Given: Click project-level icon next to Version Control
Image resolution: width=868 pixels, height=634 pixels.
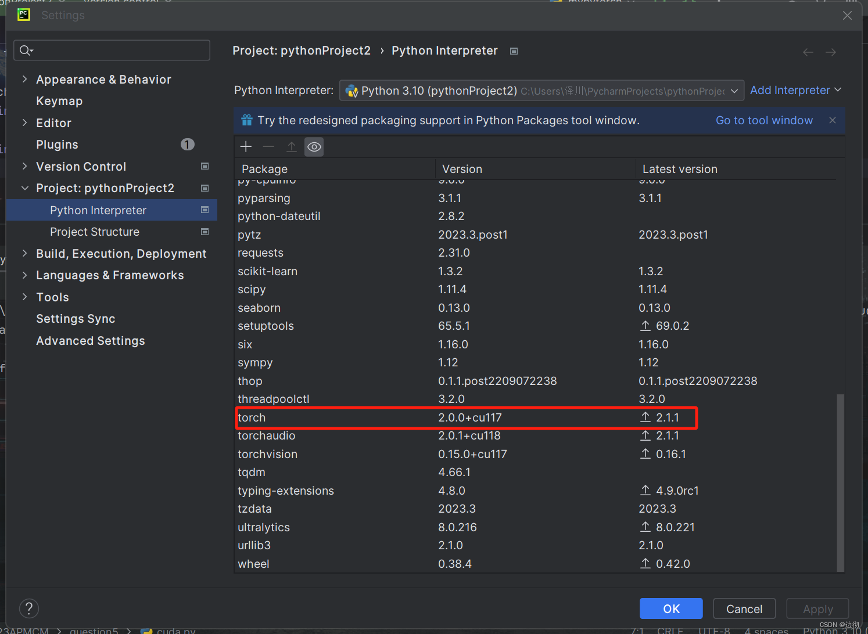Looking at the screenshot, I should click(205, 167).
